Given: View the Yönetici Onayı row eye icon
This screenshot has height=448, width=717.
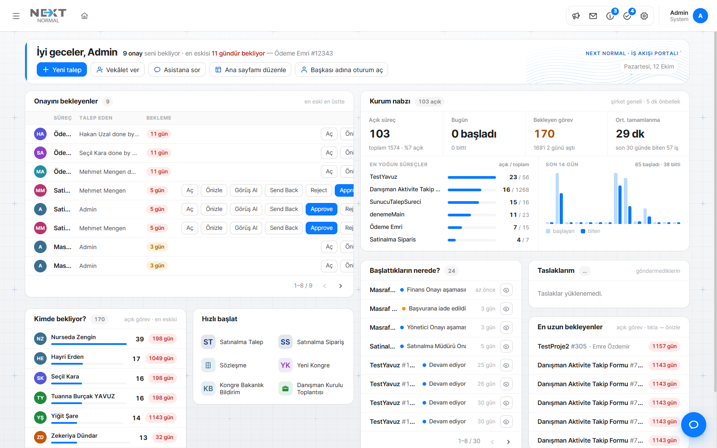Looking at the screenshot, I should pos(506,327).
